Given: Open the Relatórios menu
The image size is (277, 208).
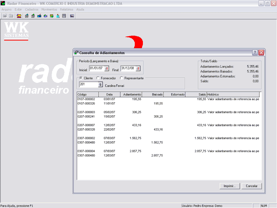Looking at the screenshot, I should tap(66, 9).
